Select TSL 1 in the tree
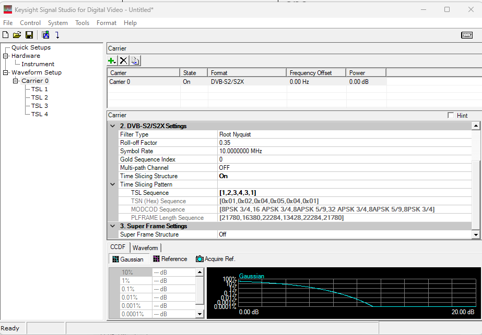The height and width of the screenshot is (335, 482). [x=40, y=89]
